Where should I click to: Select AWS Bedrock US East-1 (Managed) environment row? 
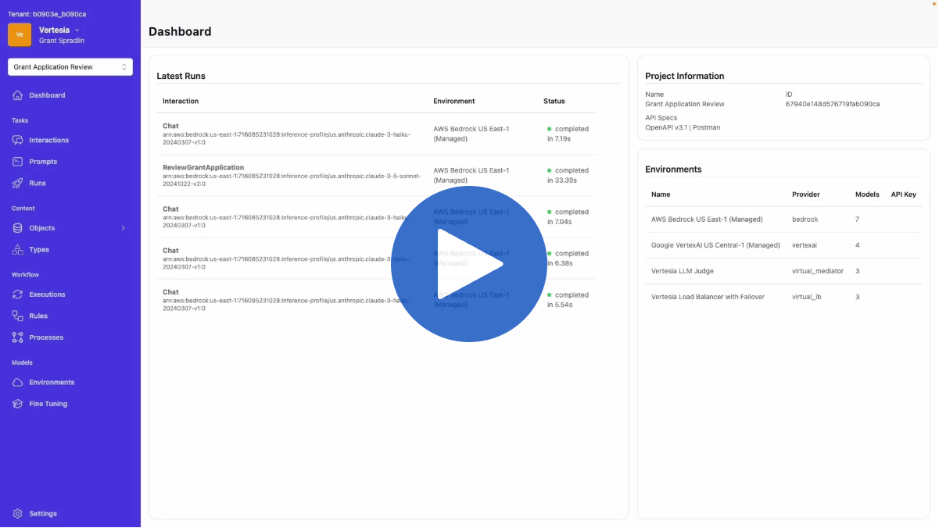coord(783,219)
